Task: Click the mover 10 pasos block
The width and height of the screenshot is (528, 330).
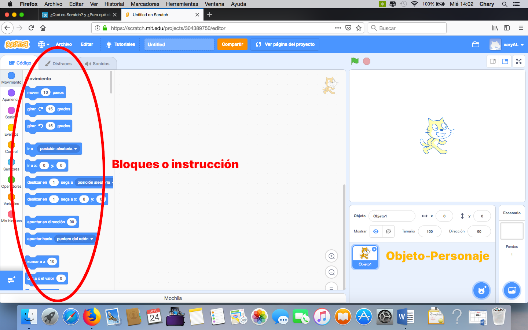Action: (45, 92)
